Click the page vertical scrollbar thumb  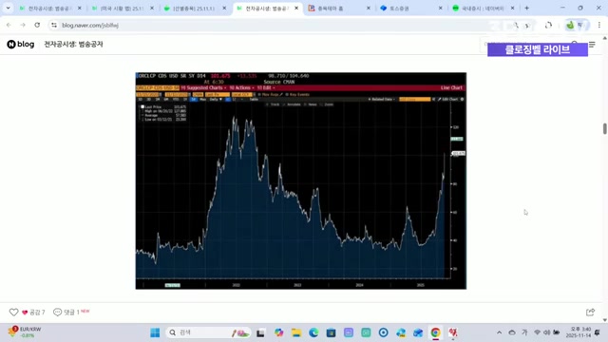[x=604, y=128]
